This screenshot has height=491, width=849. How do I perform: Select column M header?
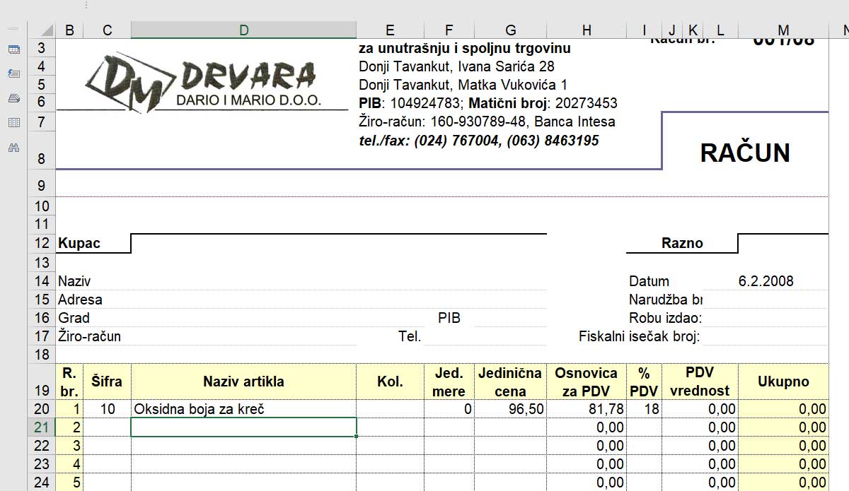[782, 30]
